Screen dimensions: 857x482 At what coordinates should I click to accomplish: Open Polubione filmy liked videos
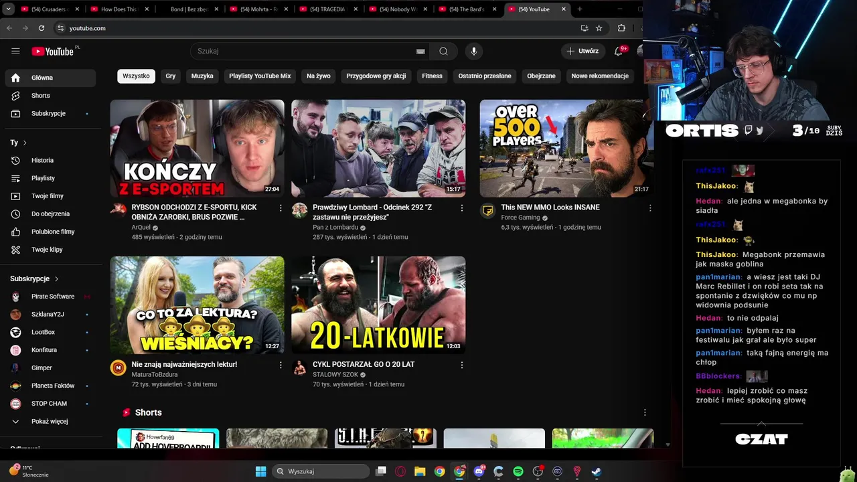click(x=50, y=232)
